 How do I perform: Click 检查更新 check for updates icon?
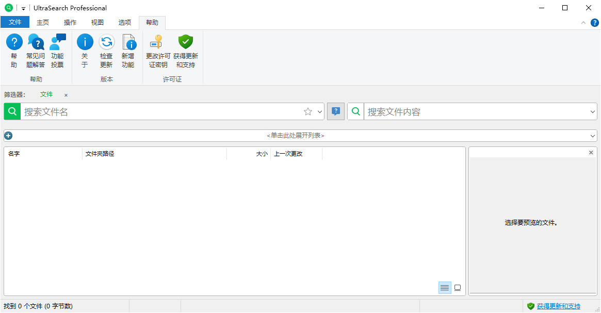click(106, 42)
